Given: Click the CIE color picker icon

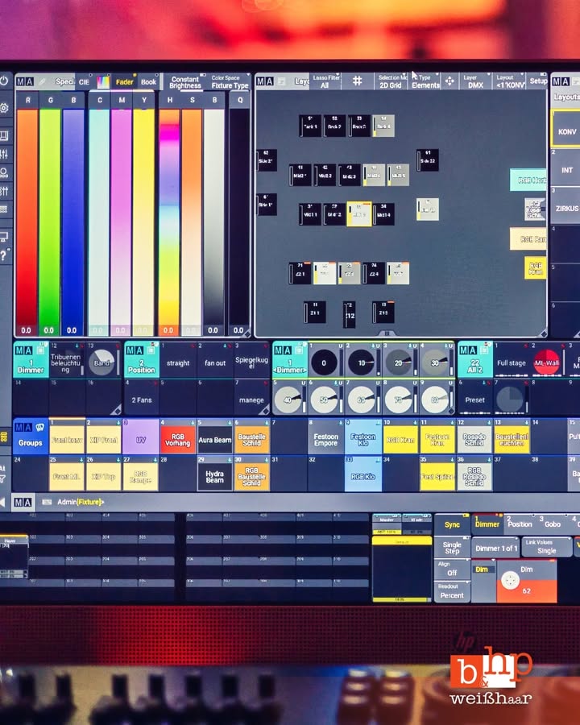Looking at the screenshot, I should (103, 81).
